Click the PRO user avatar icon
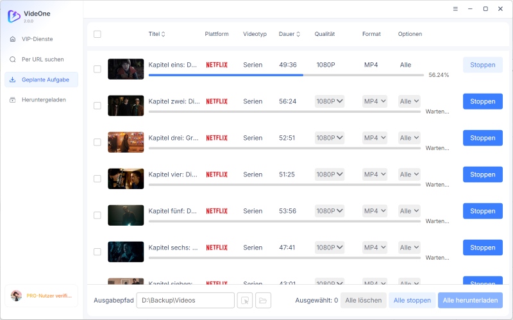Screen dimensions: 513x320 [x=16, y=296]
